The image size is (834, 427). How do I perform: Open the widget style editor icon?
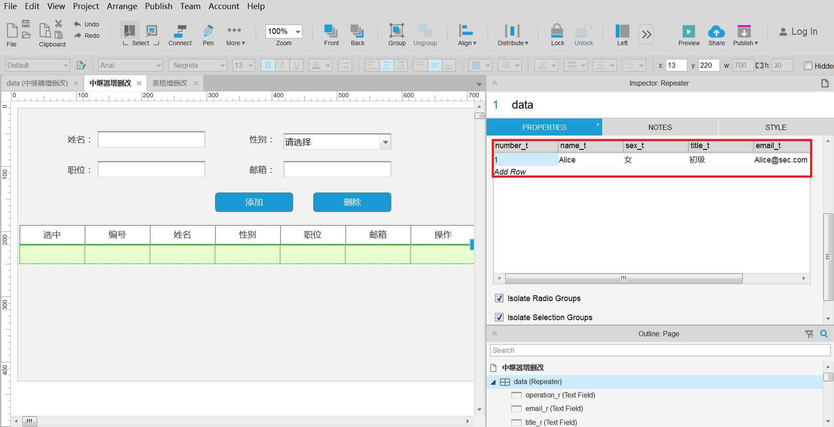(x=81, y=65)
